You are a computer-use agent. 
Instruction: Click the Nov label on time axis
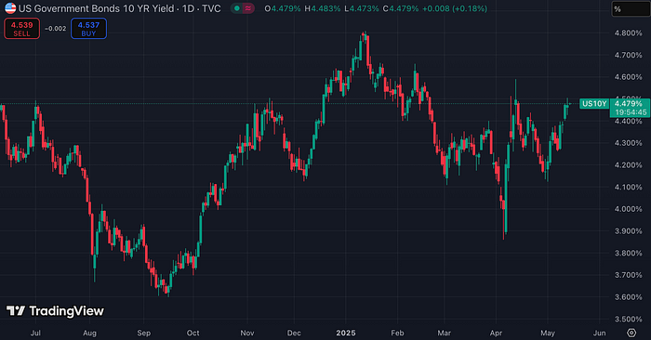coord(247,333)
